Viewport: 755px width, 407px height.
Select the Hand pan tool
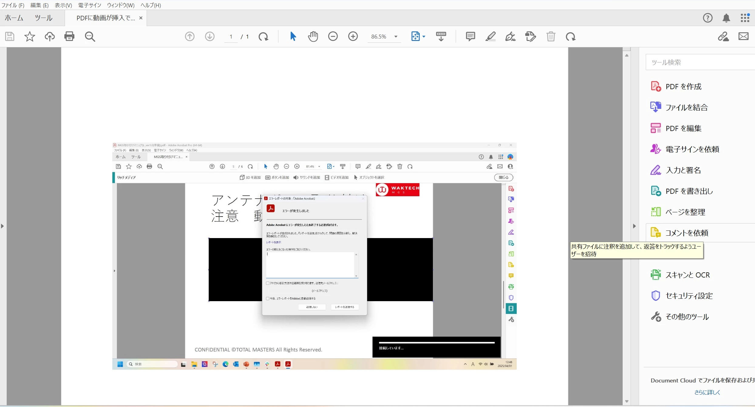click(x=313, y=36)
